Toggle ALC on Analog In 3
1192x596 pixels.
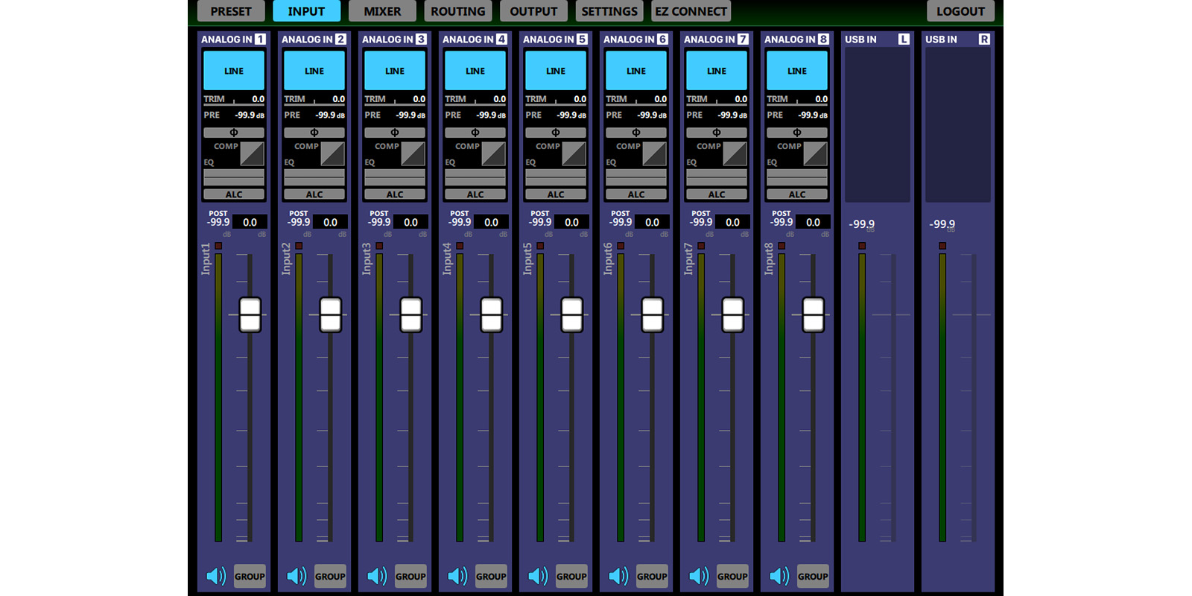(395, 194)
